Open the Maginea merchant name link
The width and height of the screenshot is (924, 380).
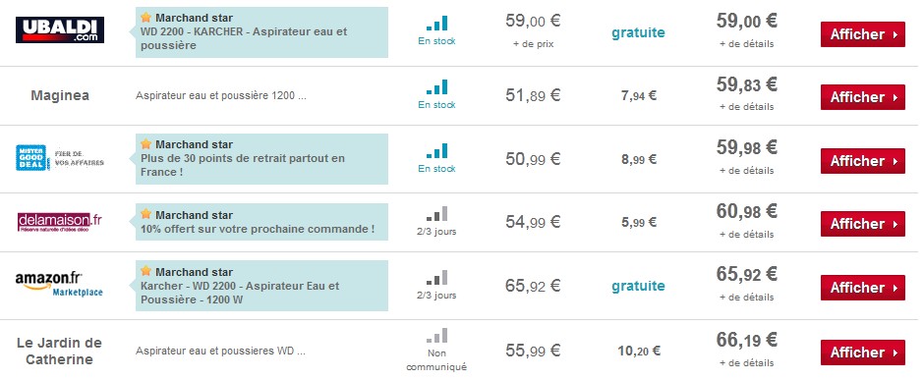click(x=60, y=95)
